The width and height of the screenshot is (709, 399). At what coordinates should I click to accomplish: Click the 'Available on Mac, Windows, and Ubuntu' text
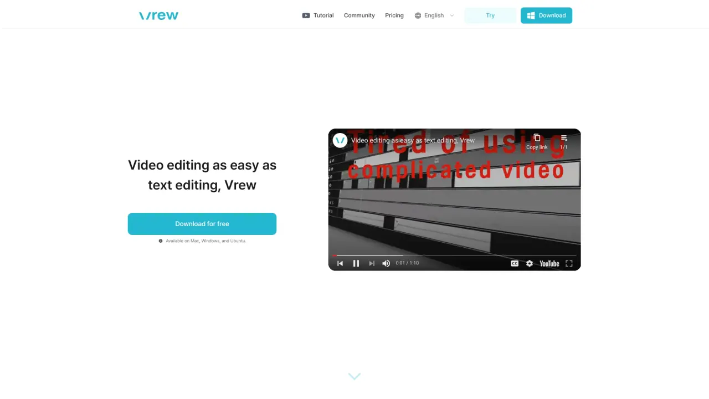click(x=205, y=241)
